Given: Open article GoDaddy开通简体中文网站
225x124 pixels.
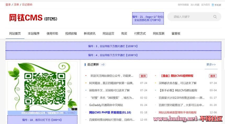Looking at the screenshot, I should (106, 105).
